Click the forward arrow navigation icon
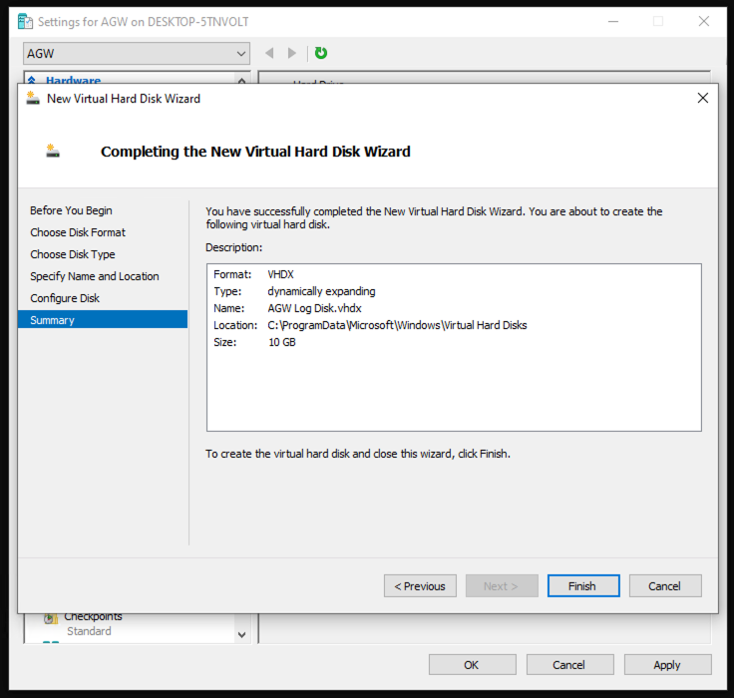This screenshot has height=698, width=734. pyautogui.click(x=292, y=53)
